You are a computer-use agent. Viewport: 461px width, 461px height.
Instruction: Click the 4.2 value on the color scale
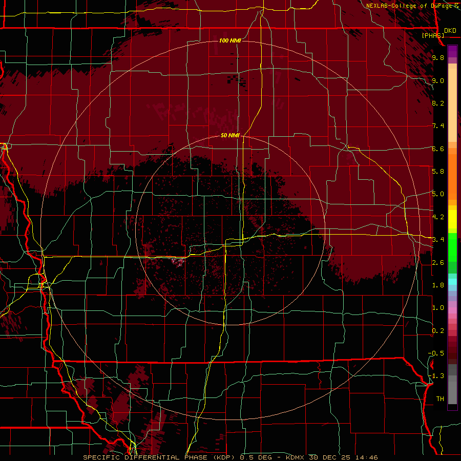click(x=438, y=217)
